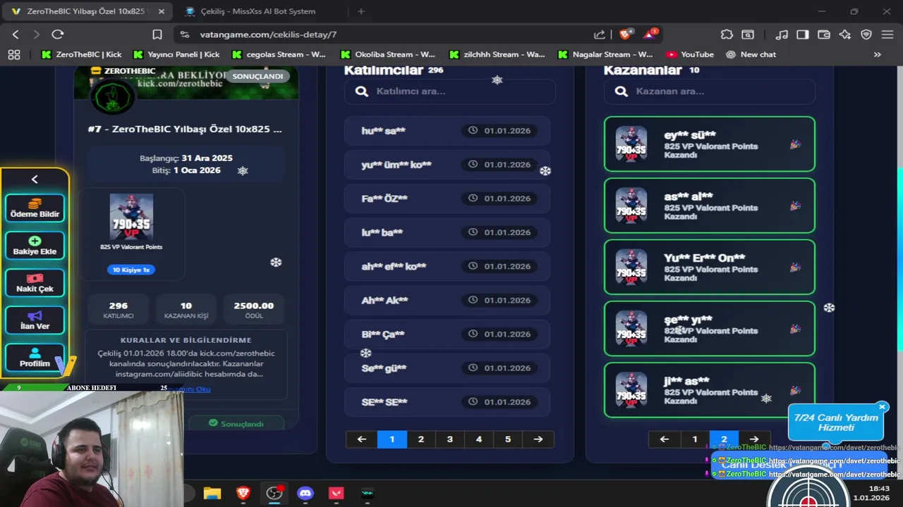Select winners page 2
The width and height of the screenshot is (903, 507).
[x=724, y=439]
